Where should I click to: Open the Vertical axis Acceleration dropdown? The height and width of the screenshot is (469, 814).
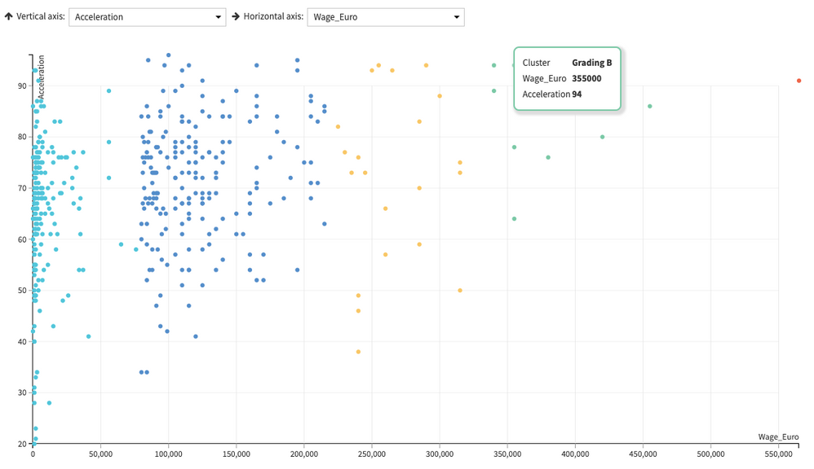147,17
